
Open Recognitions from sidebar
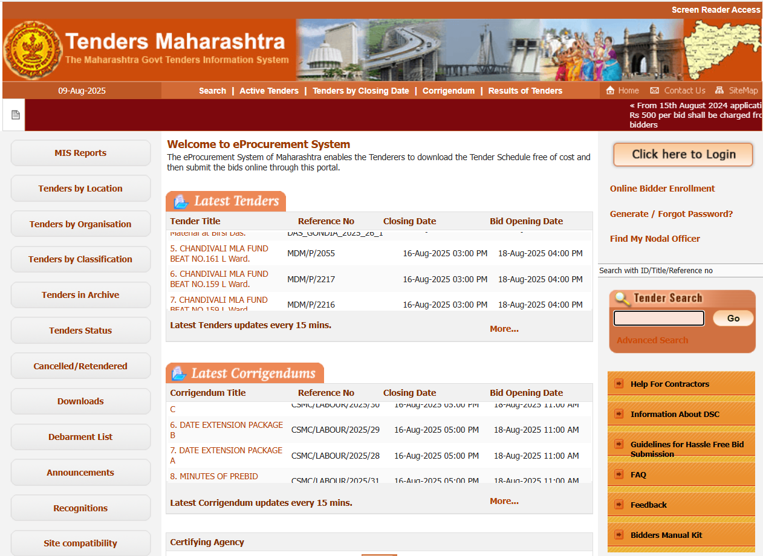80,508
